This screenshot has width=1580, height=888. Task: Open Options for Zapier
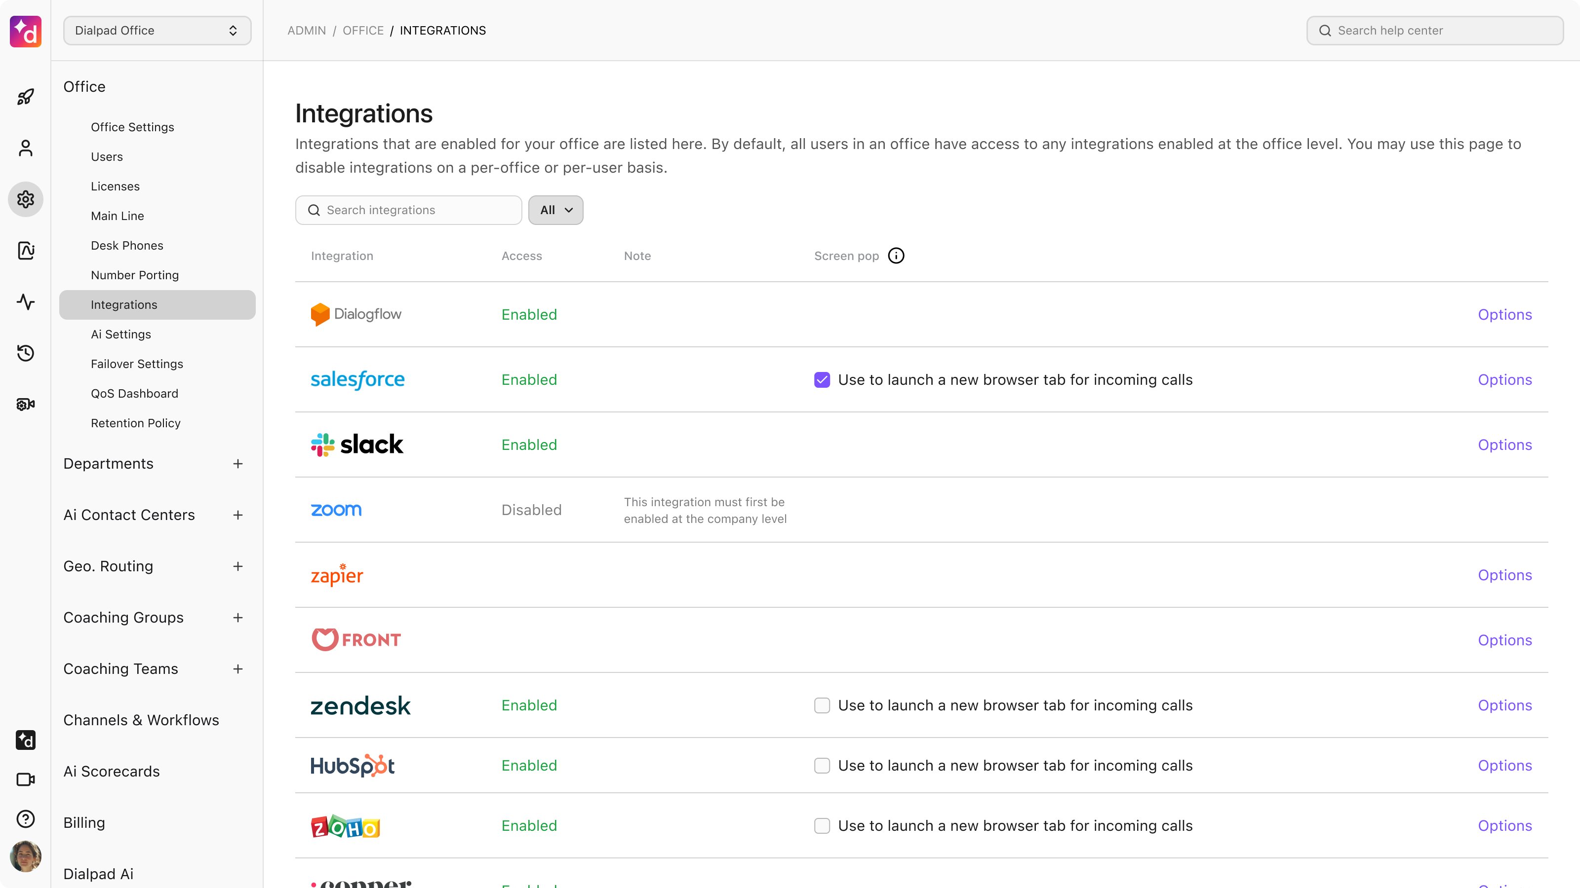coord(1504,575)
